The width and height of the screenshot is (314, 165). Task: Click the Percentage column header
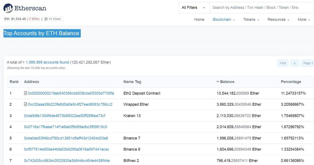click(x=291, y=82)
